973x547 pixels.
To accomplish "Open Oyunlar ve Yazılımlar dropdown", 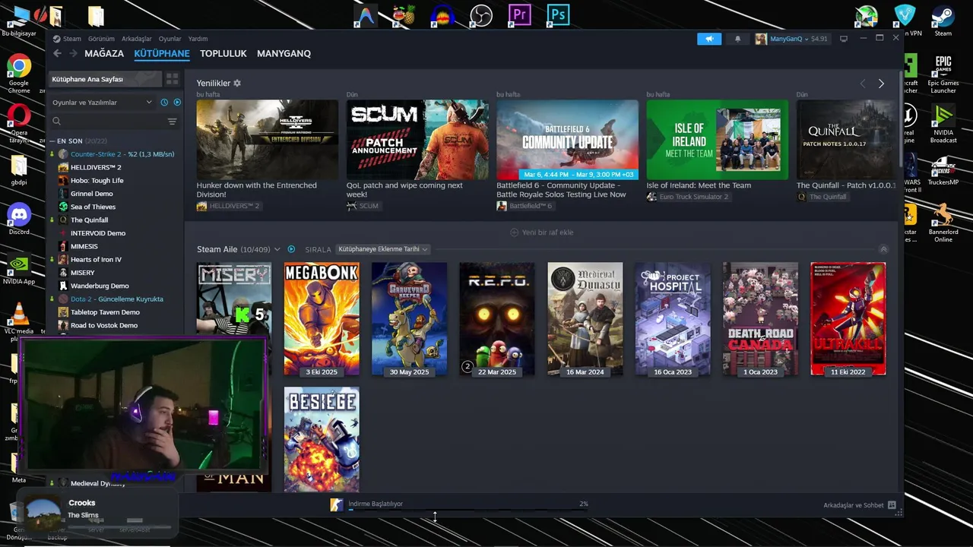I will (102, 102).
